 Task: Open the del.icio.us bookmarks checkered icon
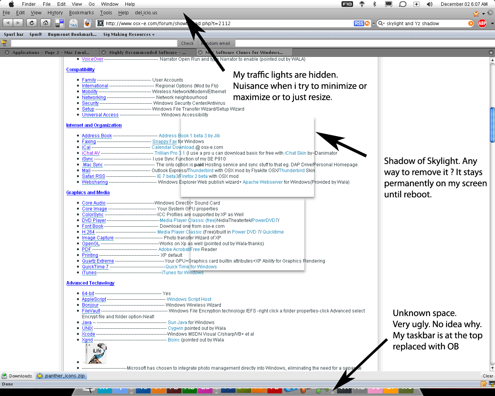coord(60,24)
